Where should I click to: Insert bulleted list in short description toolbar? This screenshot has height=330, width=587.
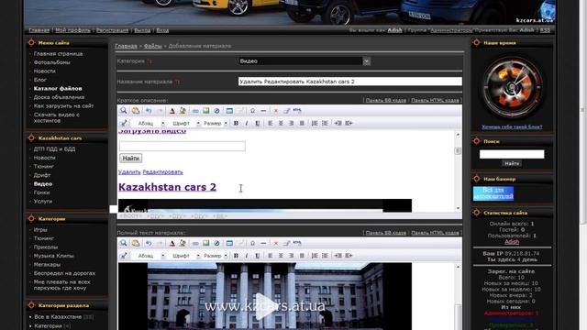(325, 123)
